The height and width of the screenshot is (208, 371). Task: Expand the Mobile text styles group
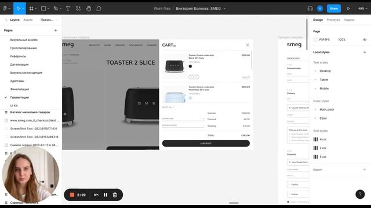pos(315,88)
